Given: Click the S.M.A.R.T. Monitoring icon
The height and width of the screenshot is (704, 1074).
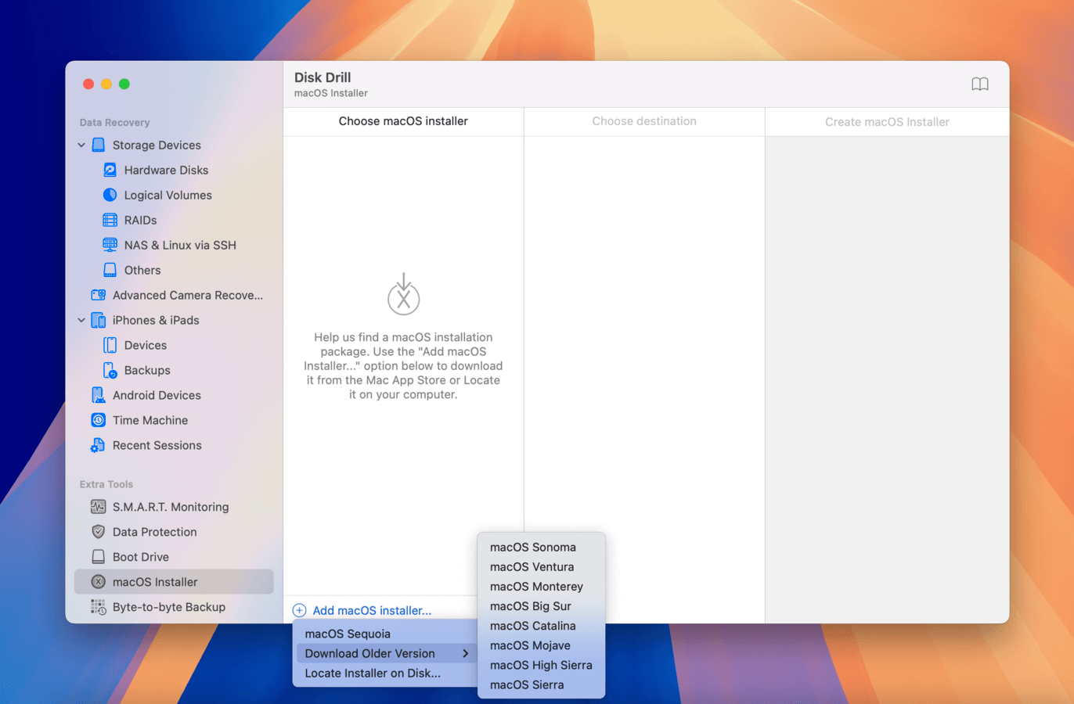Looking at the screenshot, I should coord(98,507).
